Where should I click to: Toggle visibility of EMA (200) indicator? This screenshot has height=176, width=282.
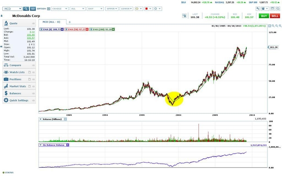91,29
